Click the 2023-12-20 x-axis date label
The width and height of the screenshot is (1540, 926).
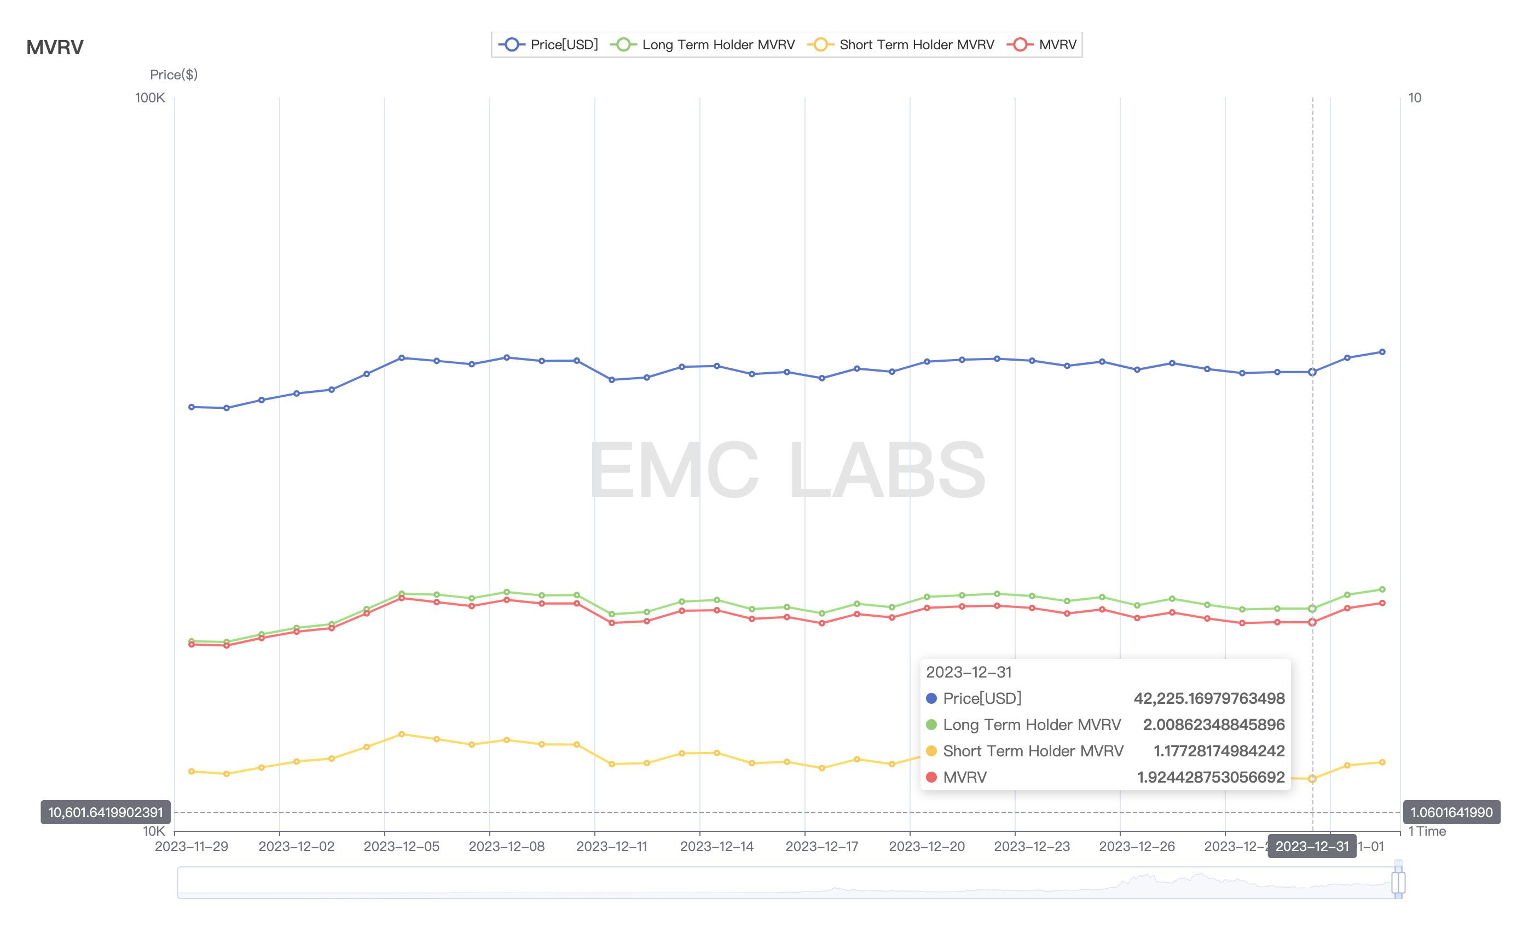coord(927,847)
